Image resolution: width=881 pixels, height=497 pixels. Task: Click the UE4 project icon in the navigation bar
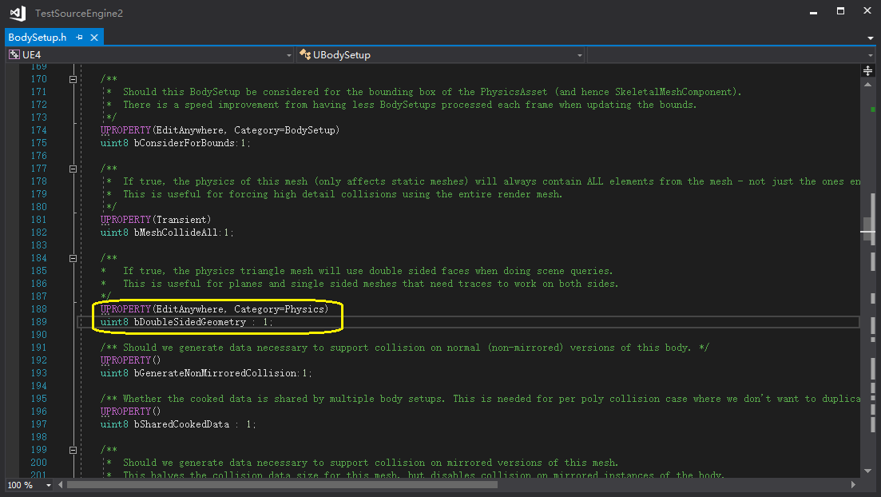[x=14, y=54]
